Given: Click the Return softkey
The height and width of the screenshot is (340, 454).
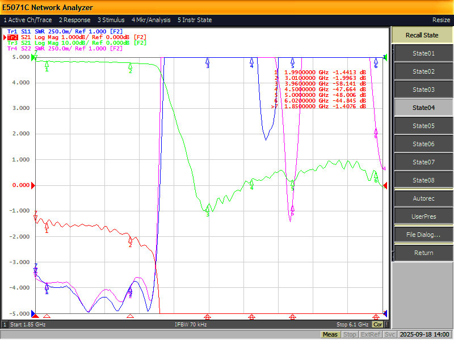Looking at the screenshot, I should coord(423,253).
